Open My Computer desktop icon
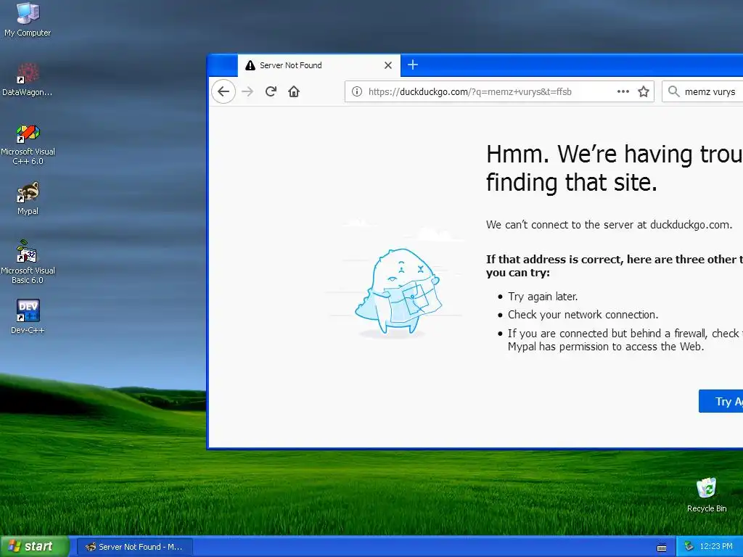Screen dimensions: 743x557 (x=28, y=20)
